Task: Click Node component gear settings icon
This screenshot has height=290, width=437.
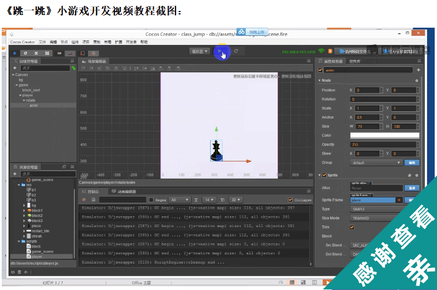Action: (x=417, y=81)
